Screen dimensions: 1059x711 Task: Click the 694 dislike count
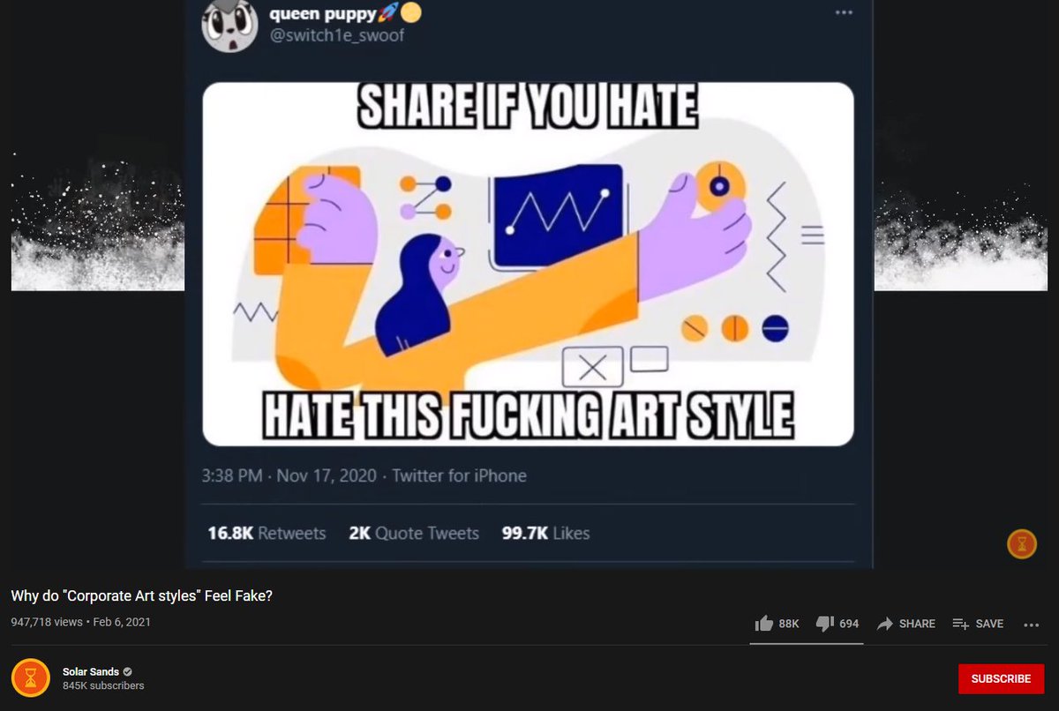(x=849, y=624)
